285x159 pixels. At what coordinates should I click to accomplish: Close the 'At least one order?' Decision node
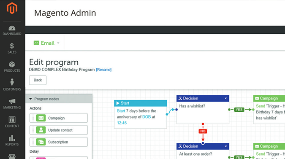click(x=226, y=146)
